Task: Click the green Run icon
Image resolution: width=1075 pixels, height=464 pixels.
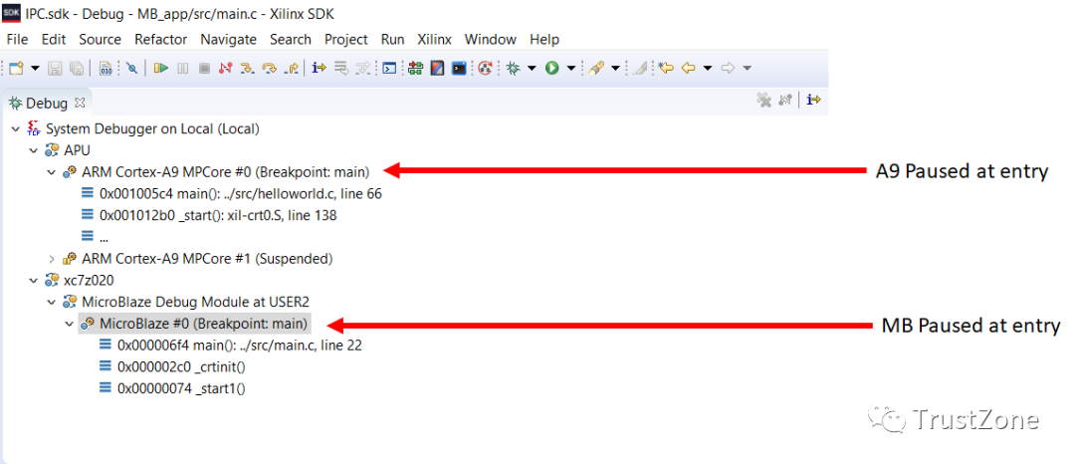Action: pyautogui.click(x=551, y=68)
